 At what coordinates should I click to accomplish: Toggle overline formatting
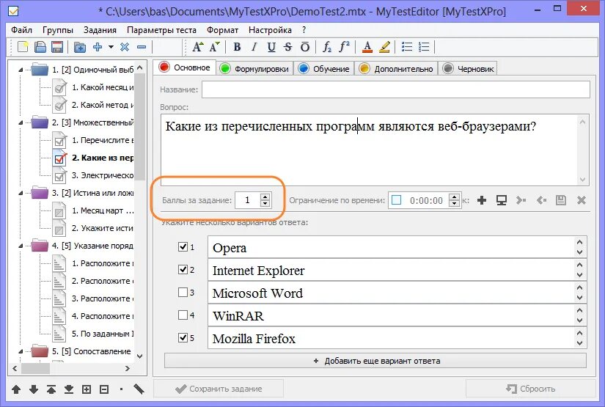point(305,47)
